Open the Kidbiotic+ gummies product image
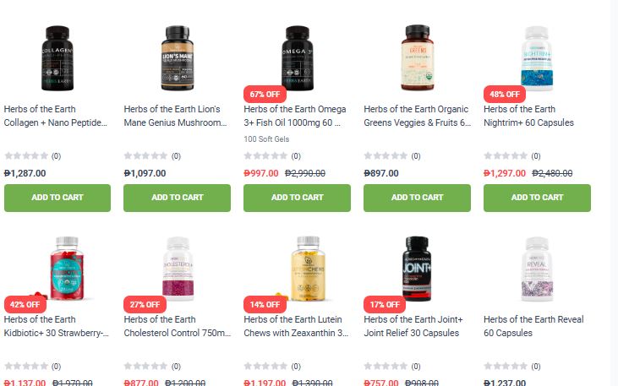Screen dimensions: 618x386 [x=67, y=269]
